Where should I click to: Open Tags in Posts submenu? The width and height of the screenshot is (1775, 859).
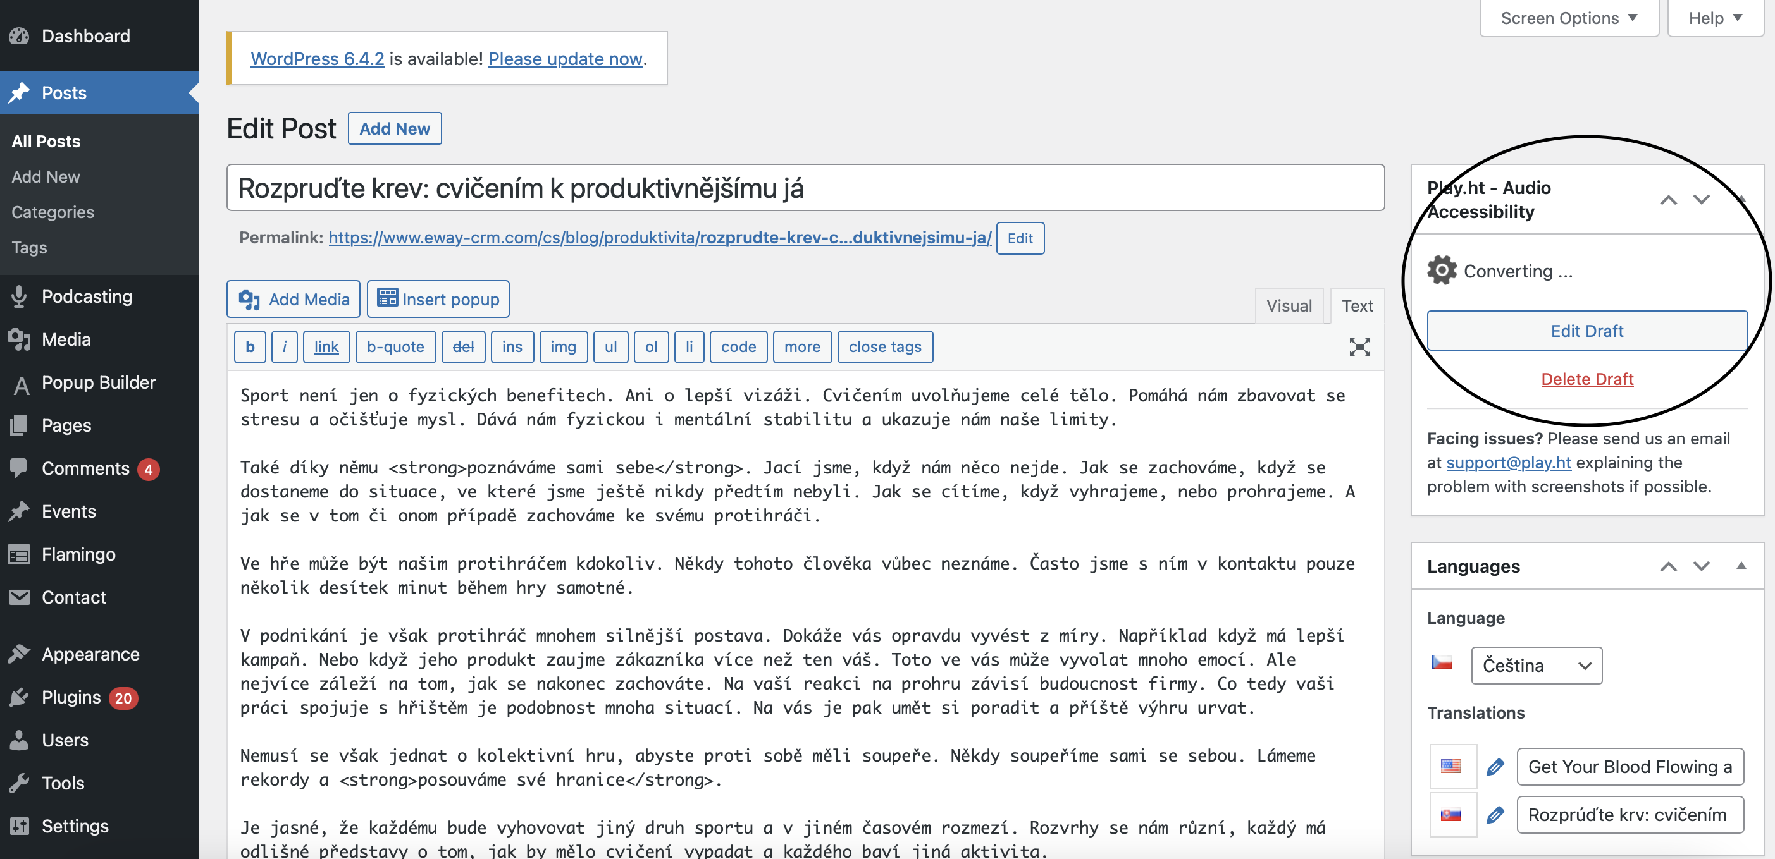click(29, 247)
